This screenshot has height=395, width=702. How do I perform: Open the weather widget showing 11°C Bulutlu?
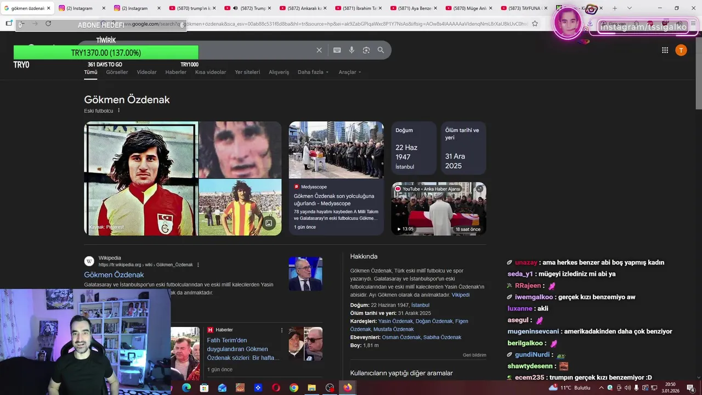pos(570,388)
